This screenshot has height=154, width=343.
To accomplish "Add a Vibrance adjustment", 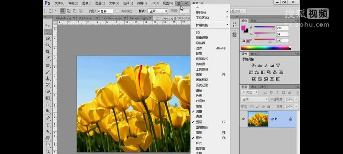I will (x=278, y=65).
